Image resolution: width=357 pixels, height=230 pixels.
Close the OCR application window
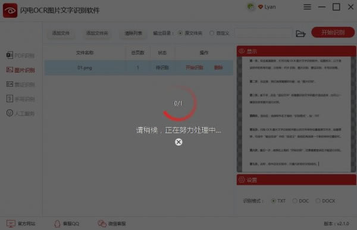350,7
